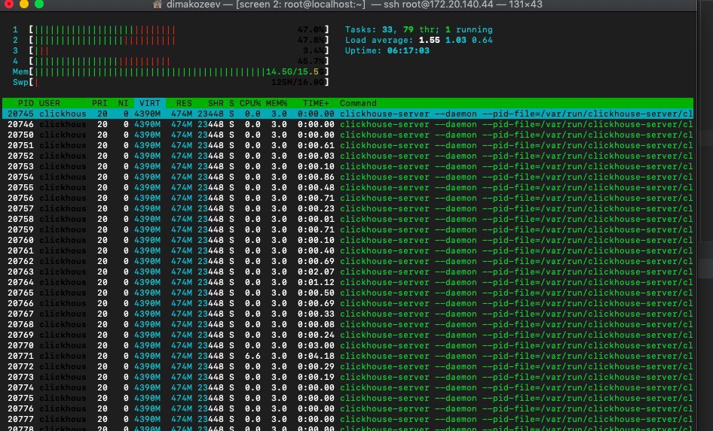Select process row with PID 20775

click(348, 399)
